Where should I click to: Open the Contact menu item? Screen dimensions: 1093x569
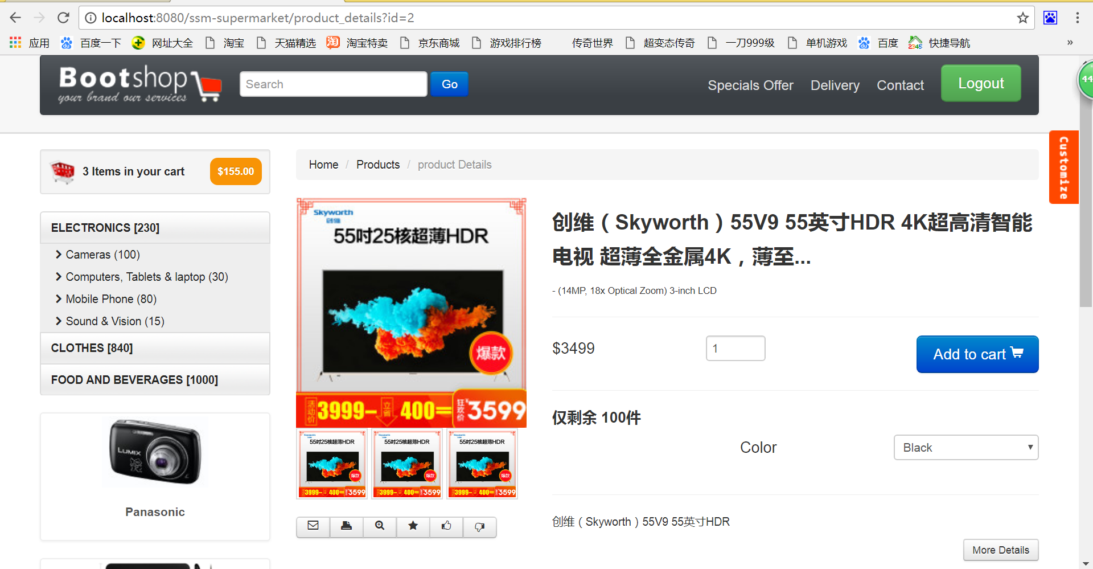(x=900, y=85)
